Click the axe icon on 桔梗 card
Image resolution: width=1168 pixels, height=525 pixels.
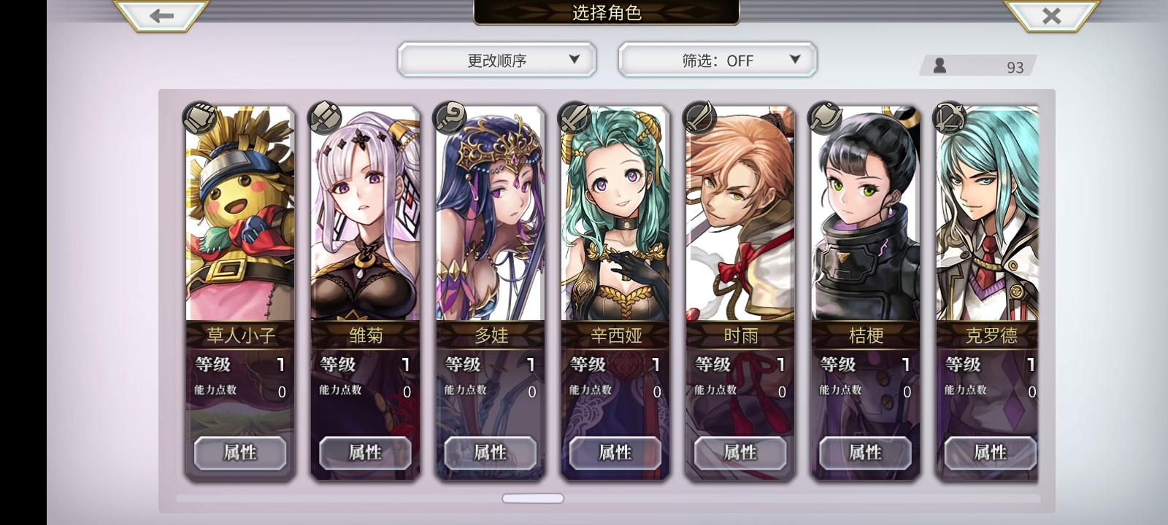825,118
